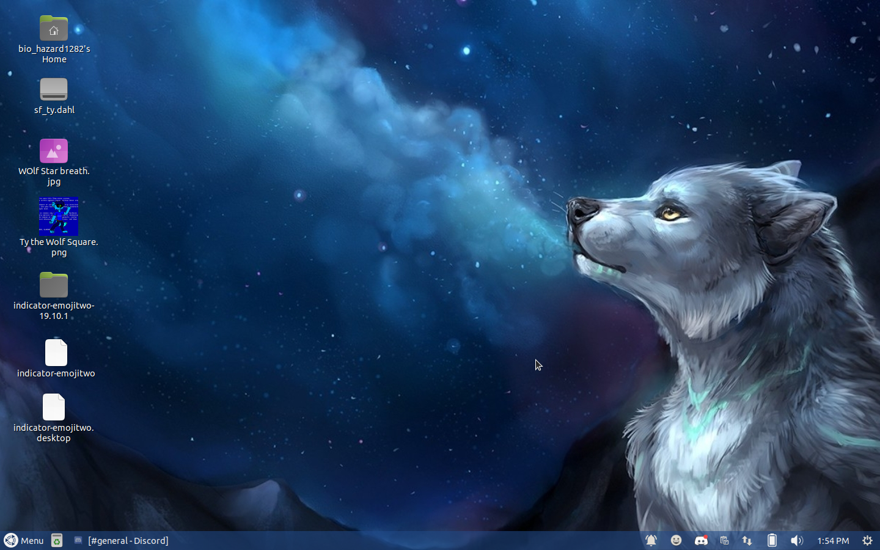Restore the #general - Discord window from taskbar

121,540
